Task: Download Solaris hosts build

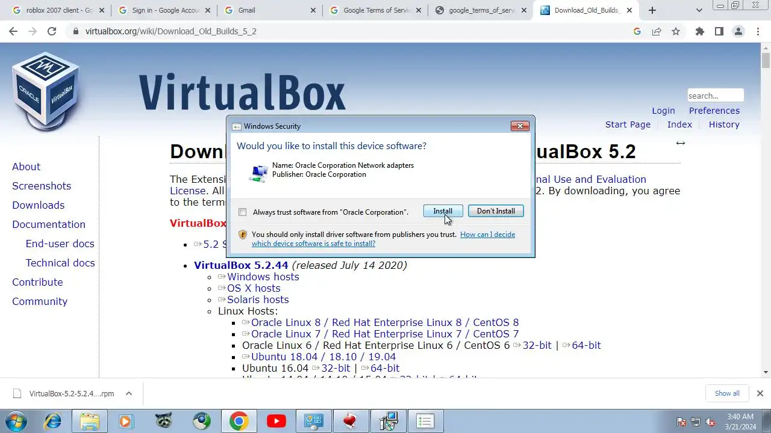Action: (x=257, y=299)
